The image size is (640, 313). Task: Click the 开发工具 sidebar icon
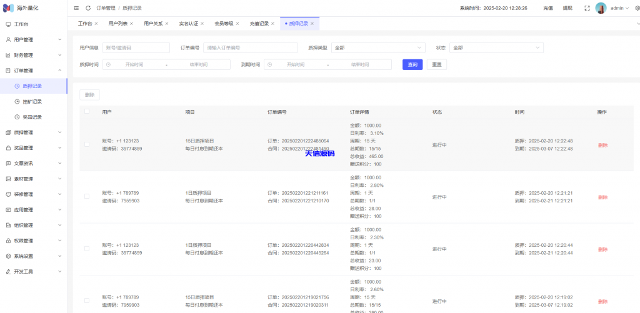point(8,271)
